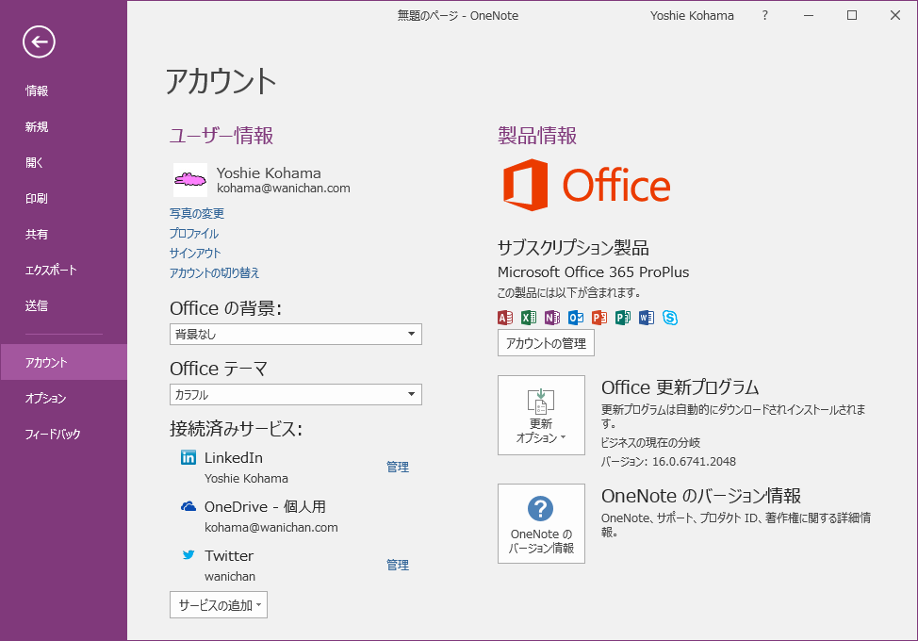Click the kohama@wanichan.com email under user name
The height and width of the screenshot is (641, 918).
click(x=284, y=188)
